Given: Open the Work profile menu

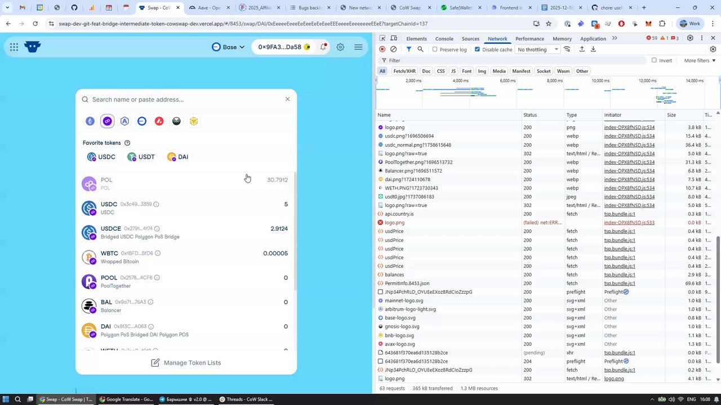Looking at the screenshot, I should click(691, 24).
